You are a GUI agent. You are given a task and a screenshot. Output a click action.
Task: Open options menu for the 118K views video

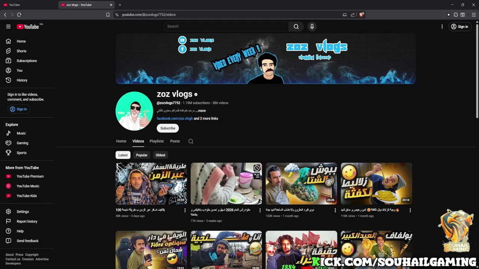pyautogui.click(x=410, y=210)
